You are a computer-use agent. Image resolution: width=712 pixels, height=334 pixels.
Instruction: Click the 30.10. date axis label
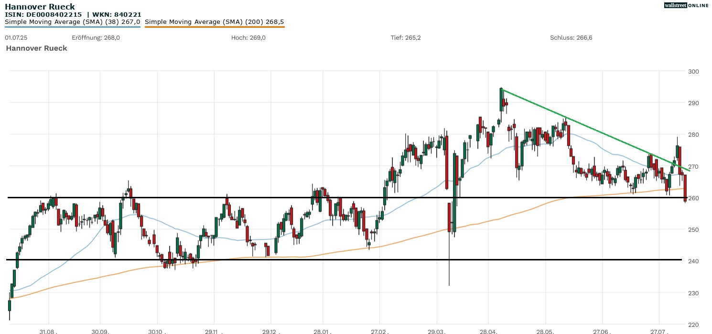point(158,331)
